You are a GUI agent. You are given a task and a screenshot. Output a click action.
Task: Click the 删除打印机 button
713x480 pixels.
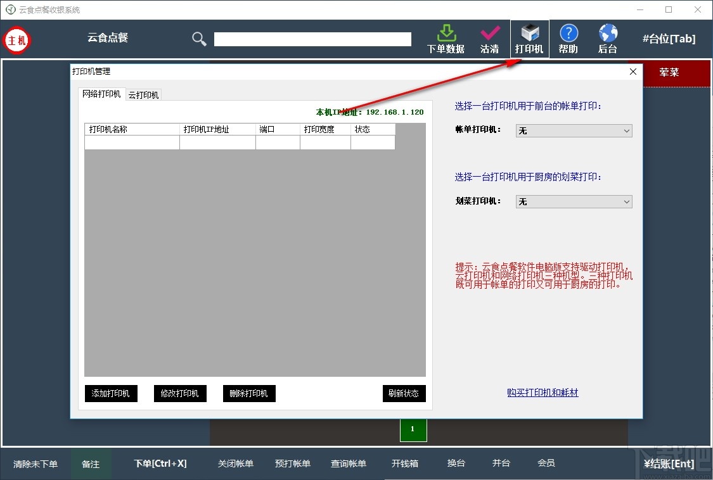point(248,393)
